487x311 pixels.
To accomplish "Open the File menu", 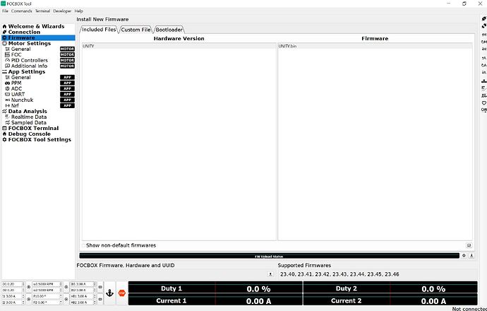I will [5, 11].
